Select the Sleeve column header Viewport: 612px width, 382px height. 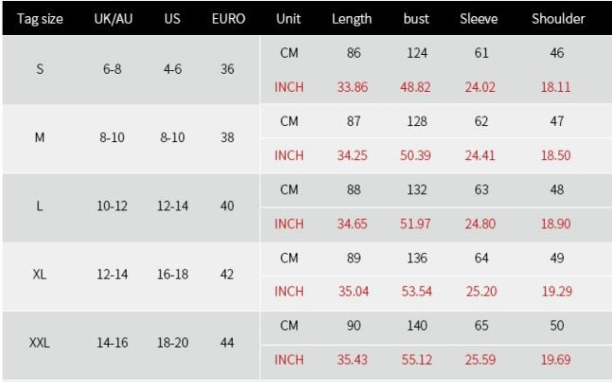coord(478,19)
